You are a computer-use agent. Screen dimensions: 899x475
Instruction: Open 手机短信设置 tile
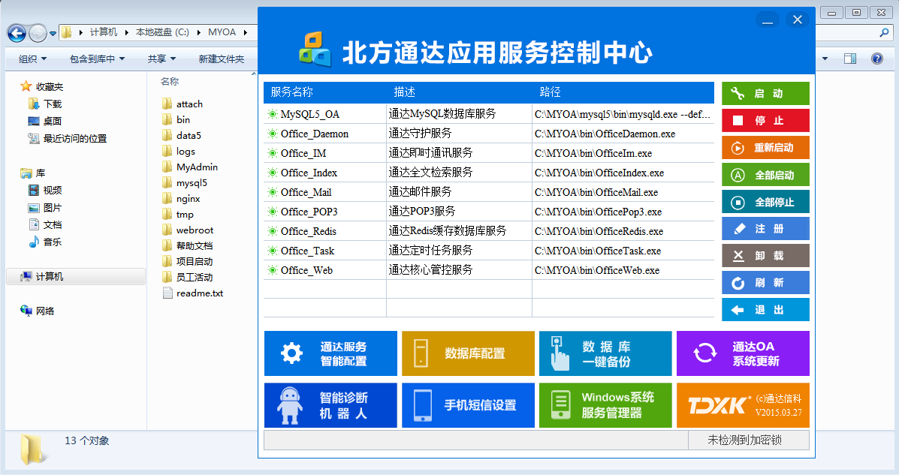pyautogui.click(x=469, y=405)
